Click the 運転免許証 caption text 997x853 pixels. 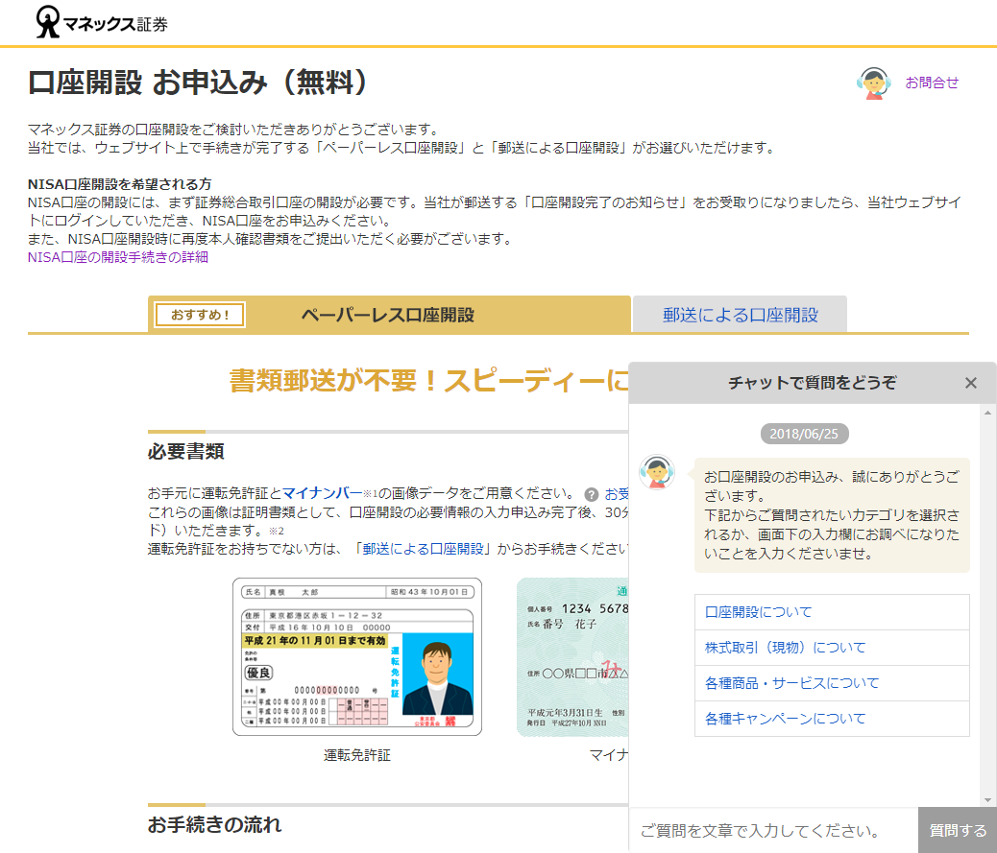pyautogui.click(x=356, y=755)
